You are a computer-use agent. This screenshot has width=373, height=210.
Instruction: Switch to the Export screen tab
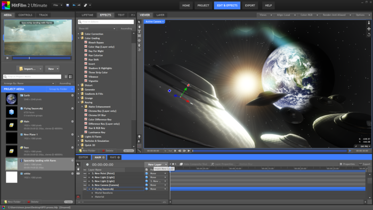coord(250,5)
